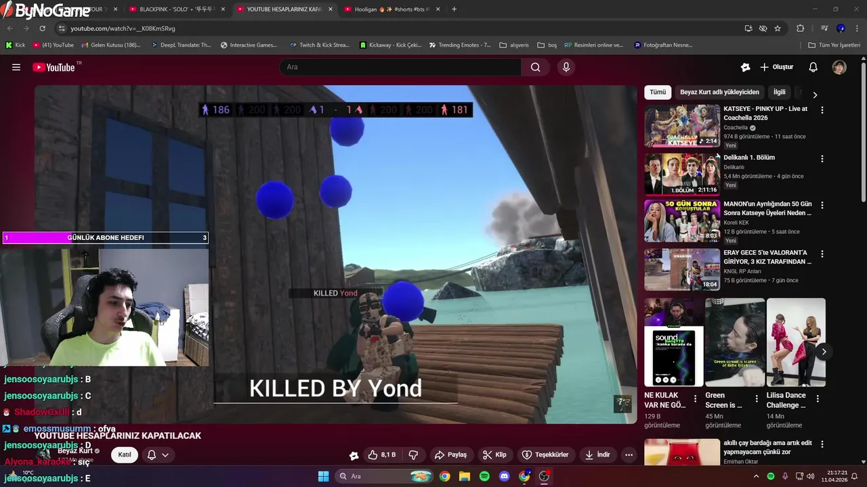
Task: Open options for KATSEYE video
Action: [x=822, y=110]
